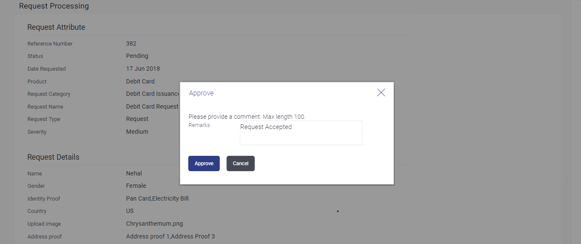Click the Pan Card,Electricity Bill value
The width and height of the screenshot is (581, 244).
pyautogui.click(x=157, y=198)
